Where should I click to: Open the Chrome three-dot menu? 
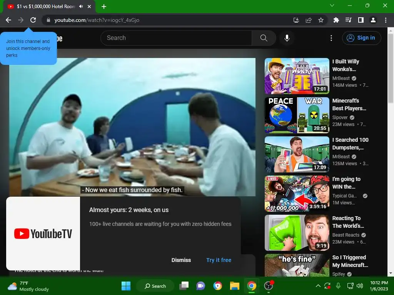pyautogui.click(x=386, y=20)
